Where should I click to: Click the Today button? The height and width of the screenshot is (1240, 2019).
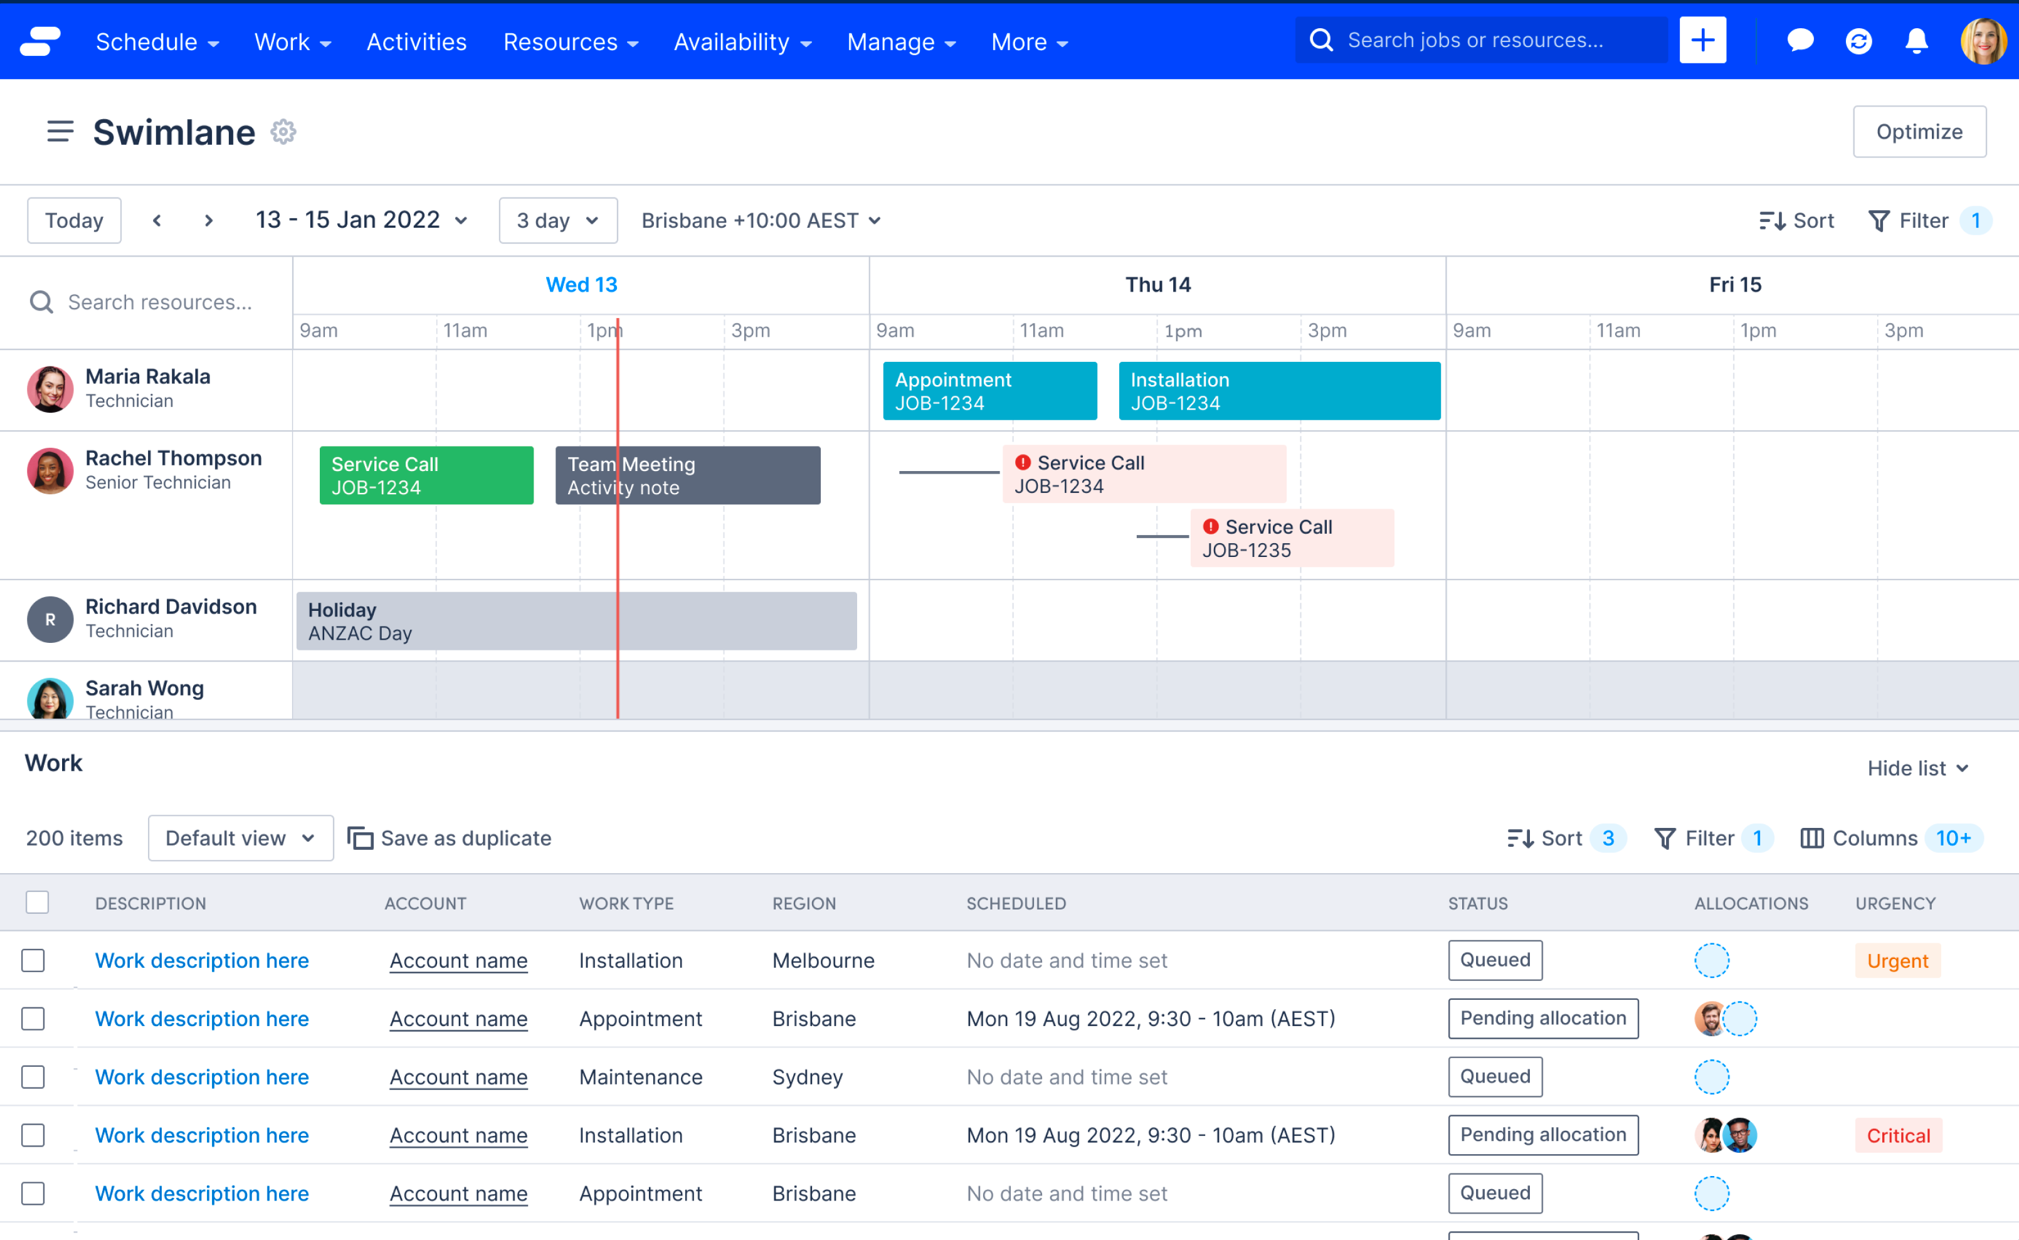74,220
